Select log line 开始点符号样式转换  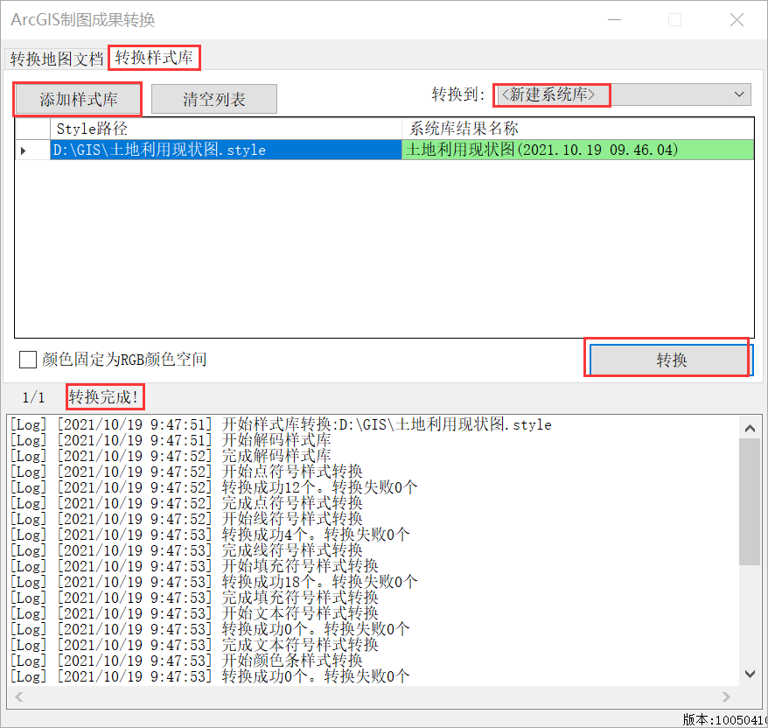pos(186,472)
